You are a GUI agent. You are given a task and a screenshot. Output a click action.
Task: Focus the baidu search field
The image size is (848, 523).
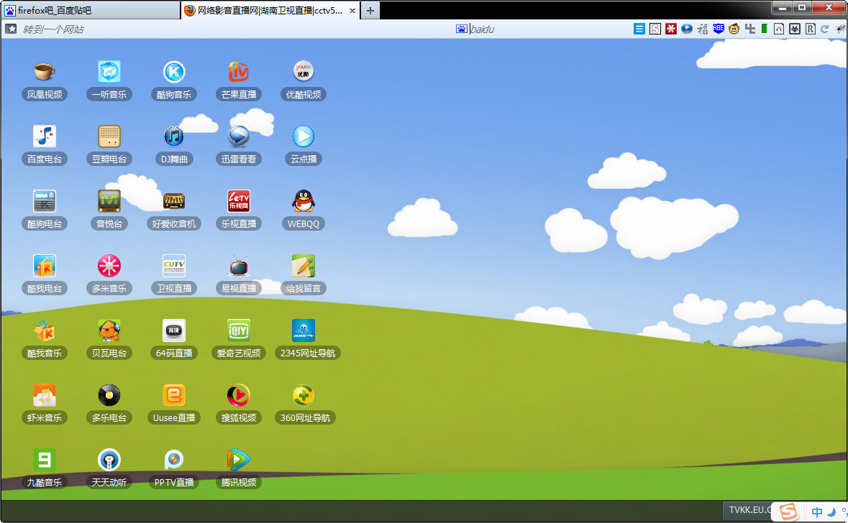(546, 29)
